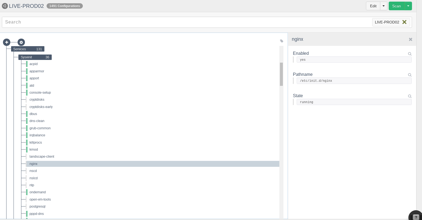Select the cryptdisks service

pyautogui.click(x=37, y=100)
